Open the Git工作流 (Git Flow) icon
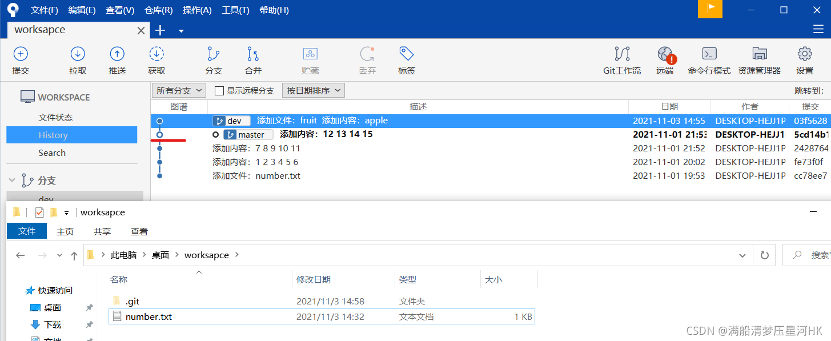Image resolution: width=831 pixels, height=341 pixels. [621, 60]
